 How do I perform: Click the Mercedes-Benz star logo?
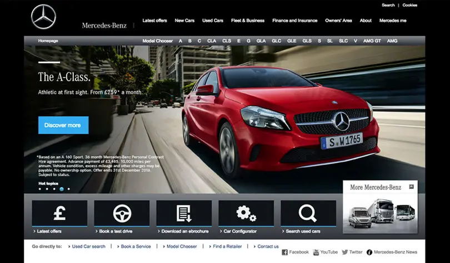[44, 17]
